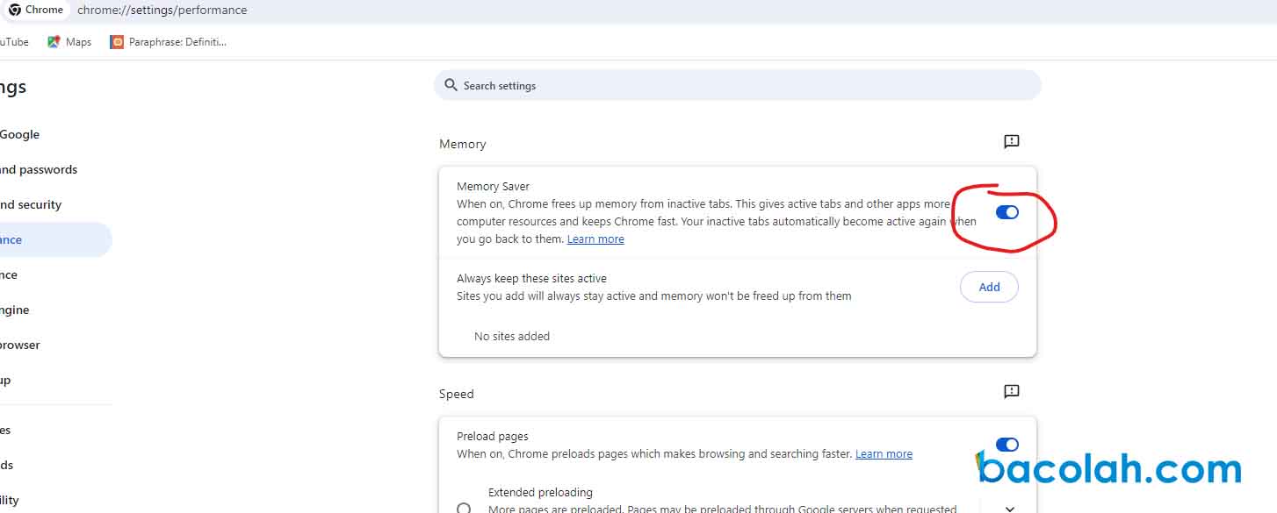Send feedback for the Speed section
The width and height of the screenshot is (1277, 513).
[x=1011, y=392]
